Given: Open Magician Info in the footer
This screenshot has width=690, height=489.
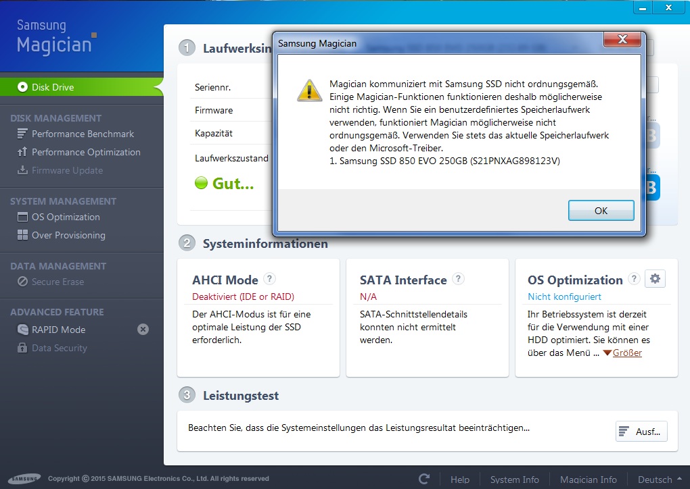Looking at the screenshot, I should click(589, 480).
